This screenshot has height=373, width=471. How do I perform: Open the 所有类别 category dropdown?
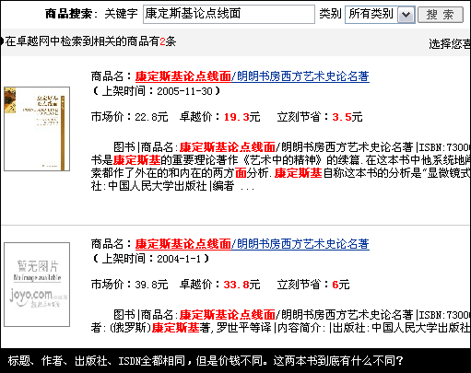point(380,15)
